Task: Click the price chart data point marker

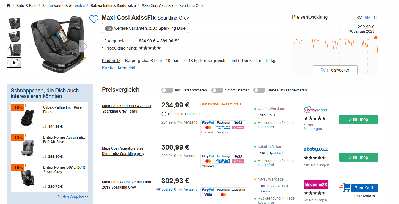Action: pyautogui.click(x=376, y=37)
